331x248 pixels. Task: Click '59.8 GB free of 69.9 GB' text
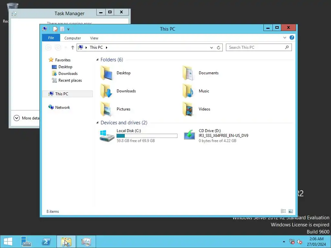tap(136, 141)
